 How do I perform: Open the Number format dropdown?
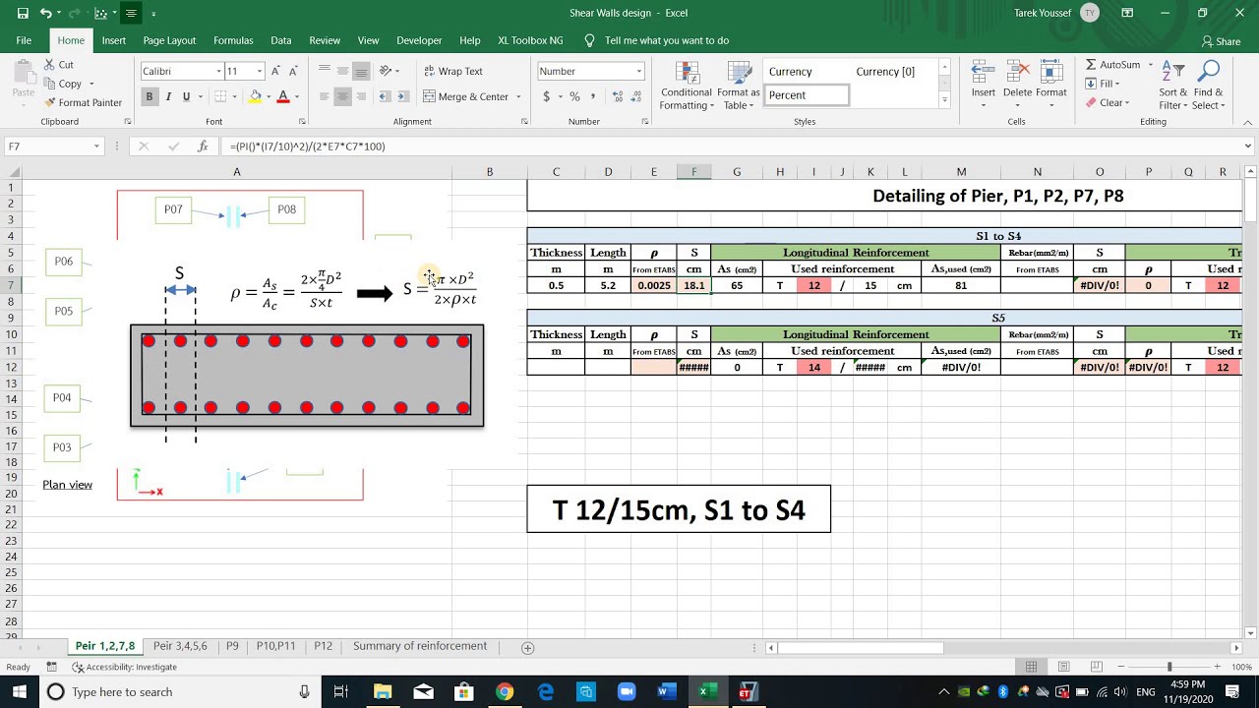638,71
